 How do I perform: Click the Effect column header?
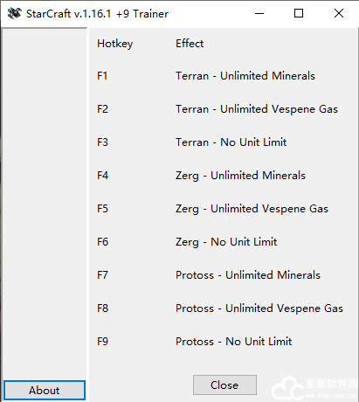[190, 44]
